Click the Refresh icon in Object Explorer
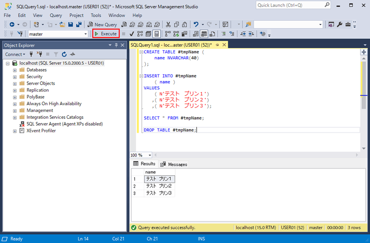 [64, 55]
